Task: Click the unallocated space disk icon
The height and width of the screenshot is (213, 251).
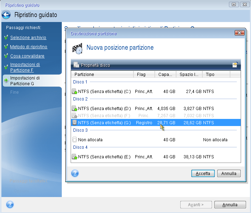Action: [x=75, y=140]
